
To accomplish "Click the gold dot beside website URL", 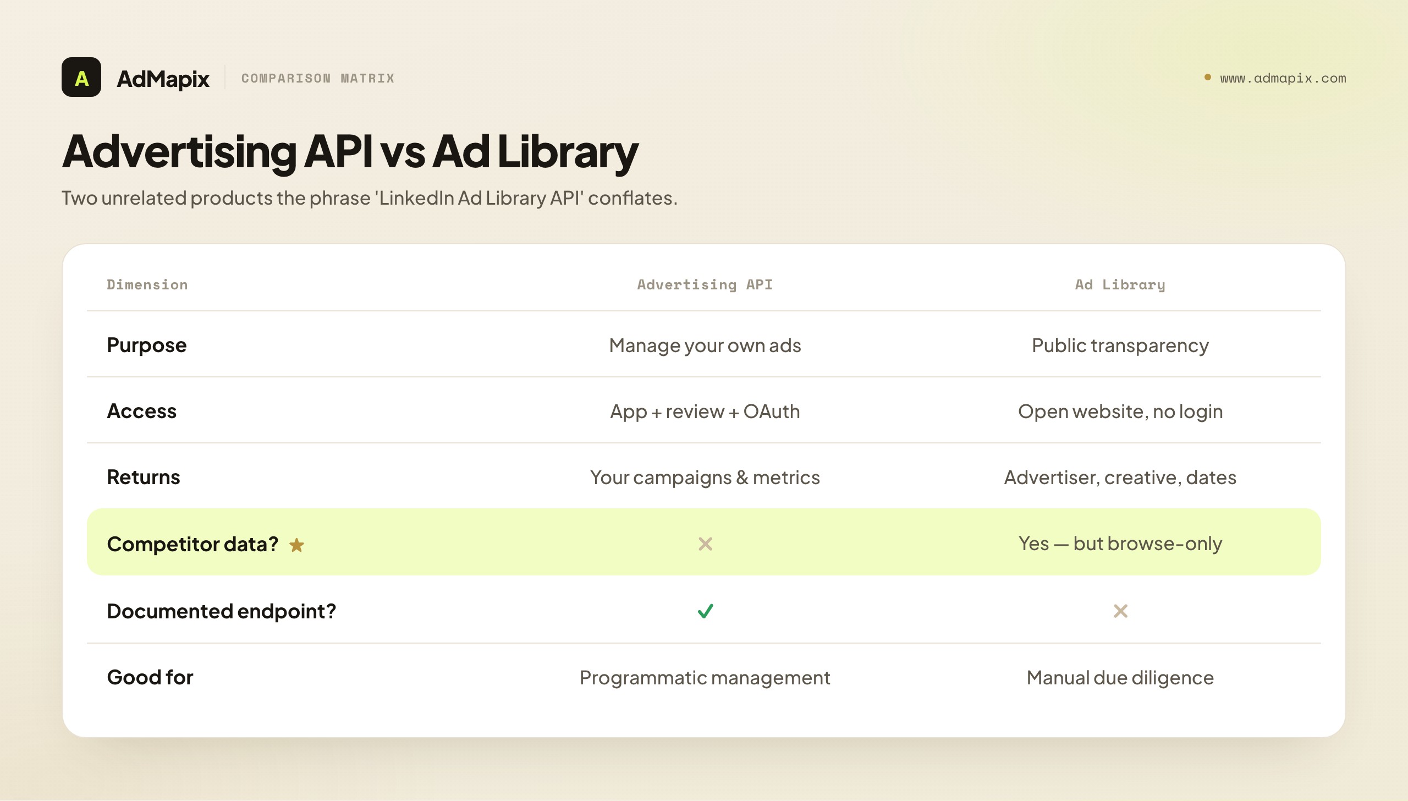I will (1208, 78).
